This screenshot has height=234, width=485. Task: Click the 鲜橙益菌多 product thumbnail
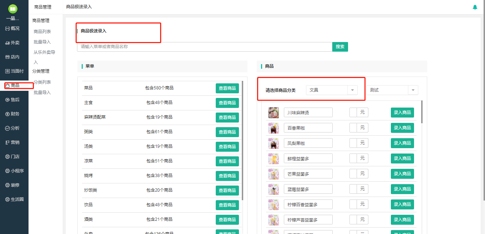274,158
